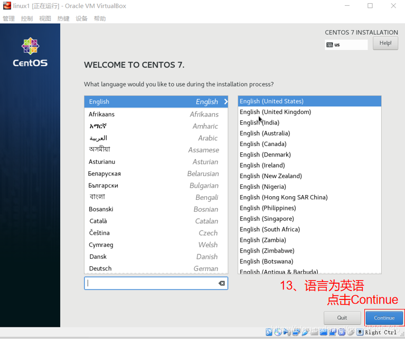Click the mouse integration status icon
The height and width of the screenshot is (339, 405).
[x=351, y=332]
